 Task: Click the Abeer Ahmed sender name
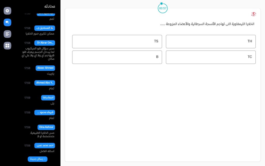point(45,68)
